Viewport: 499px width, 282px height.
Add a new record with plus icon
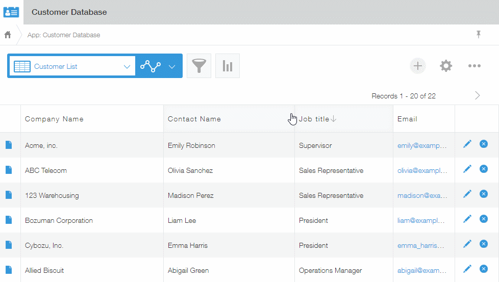[418, 66]
